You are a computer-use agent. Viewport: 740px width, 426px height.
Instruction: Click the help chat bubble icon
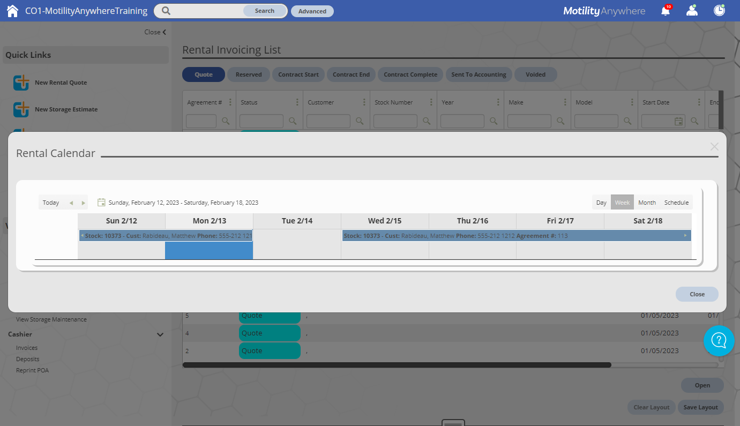click(719, 340)
